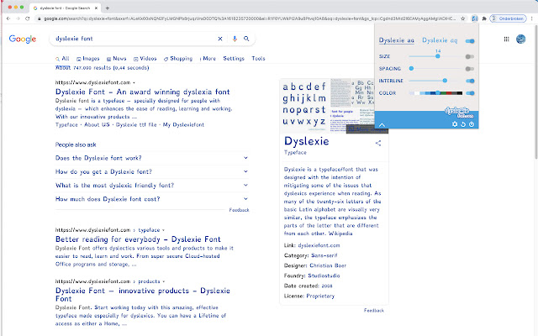This screenshot has width=538, height=336.
Task: Open the 'About US' sitelink
Action: click(98, 125)
